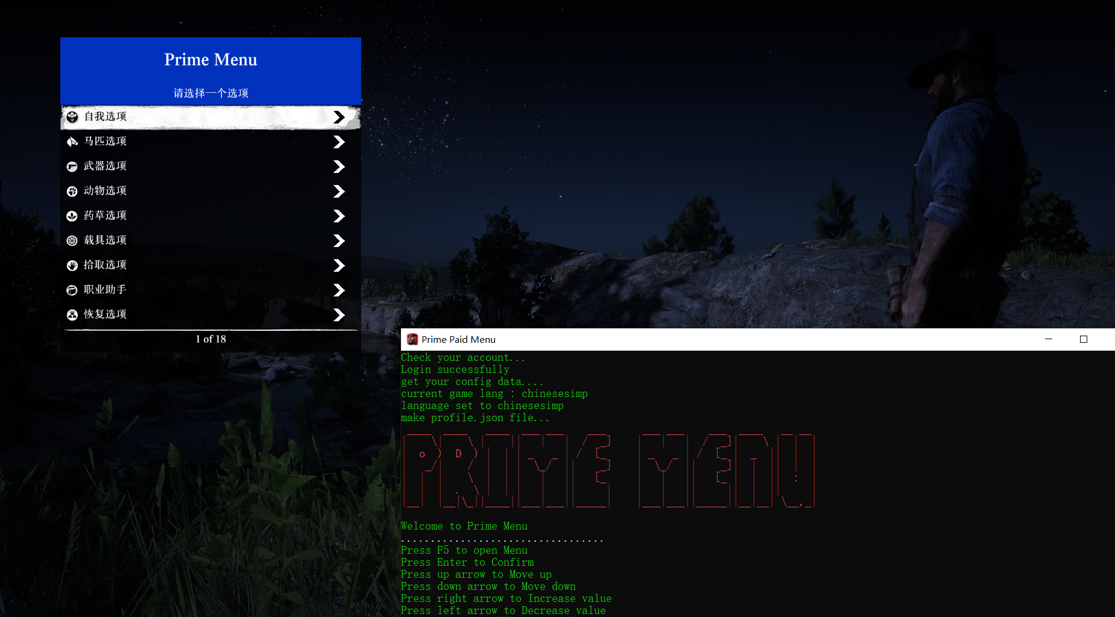The height and width of the screenshot is (617, 1115).
Task: Click 'Press up arrow to Move up' line
Action: [x=476, y=575]
